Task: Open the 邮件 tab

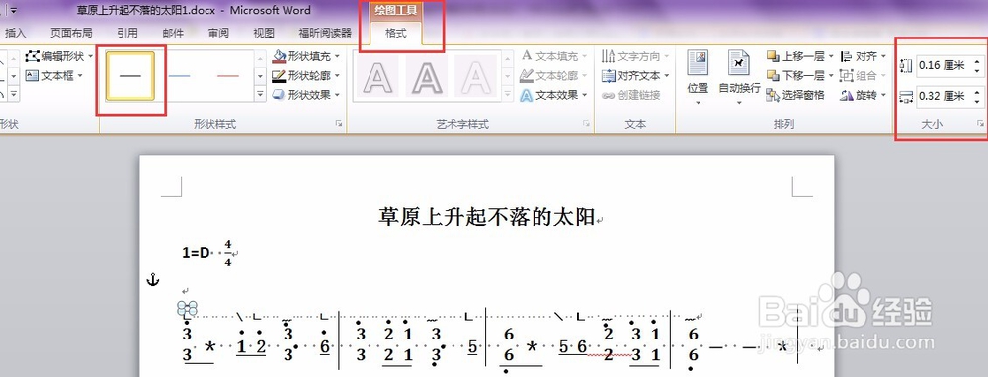Action: pos(173,33)
